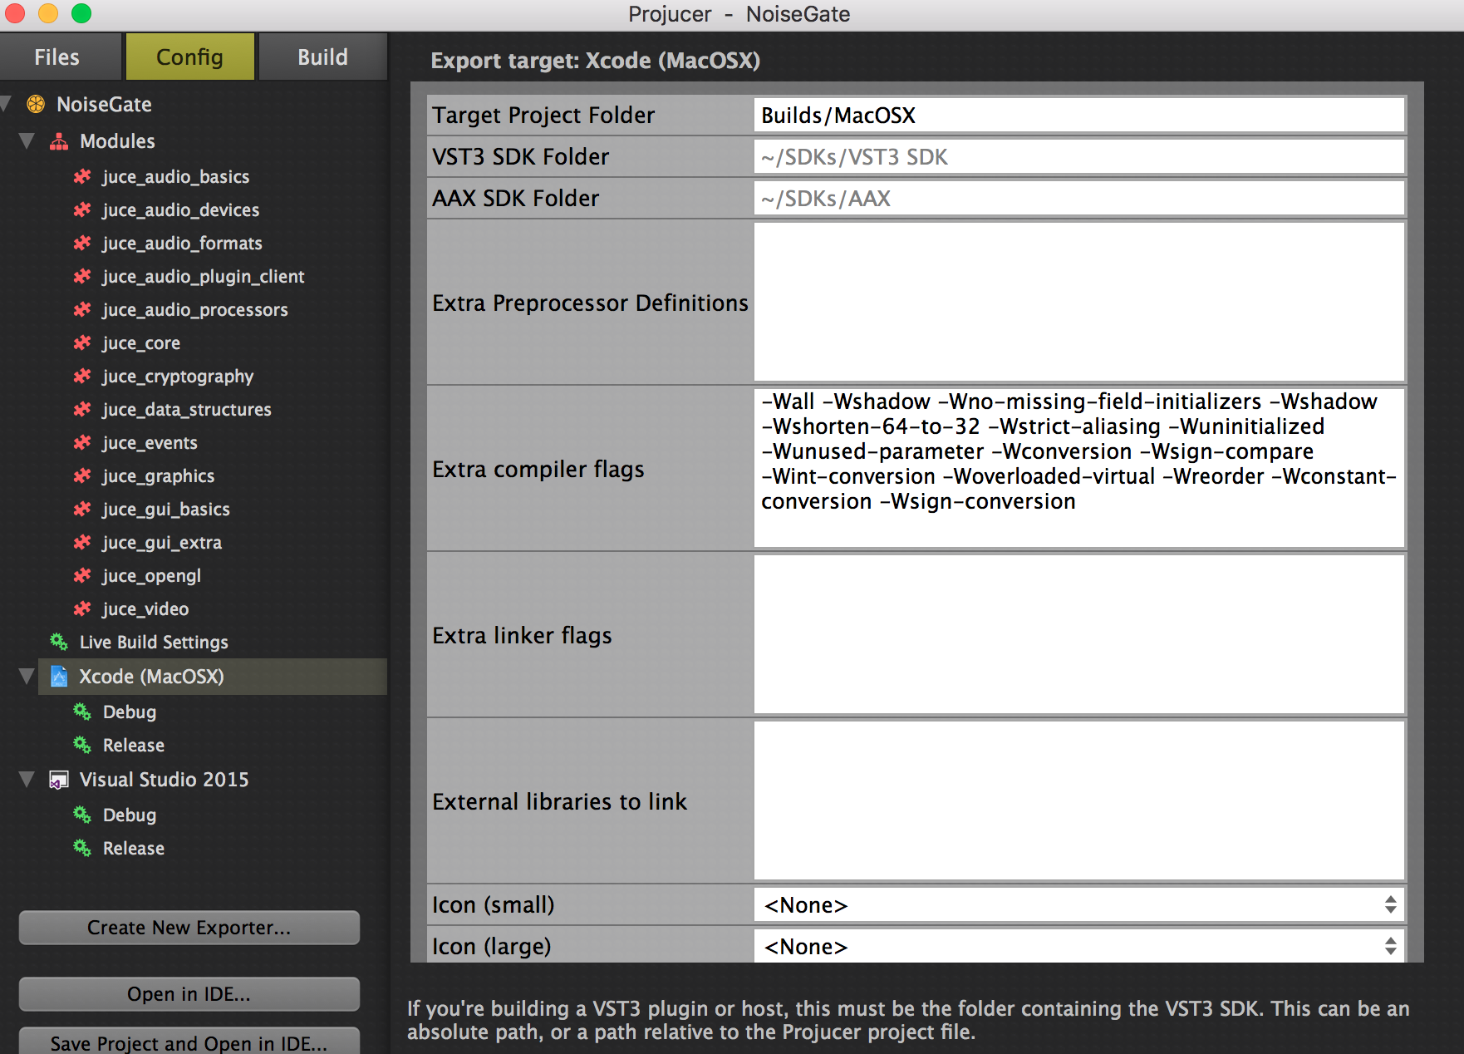Click the Extra Preprocessor Definitions text box
Image resolution: width=1464 pixels, height=1054 pixels.
tap(1079, 302)
